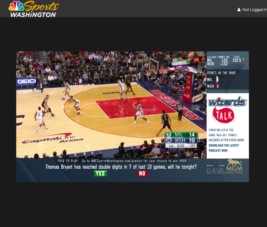Click Download the Latest Podcast Now link
The width and height of the screenshot is (267, 227).
pos(224,148)
